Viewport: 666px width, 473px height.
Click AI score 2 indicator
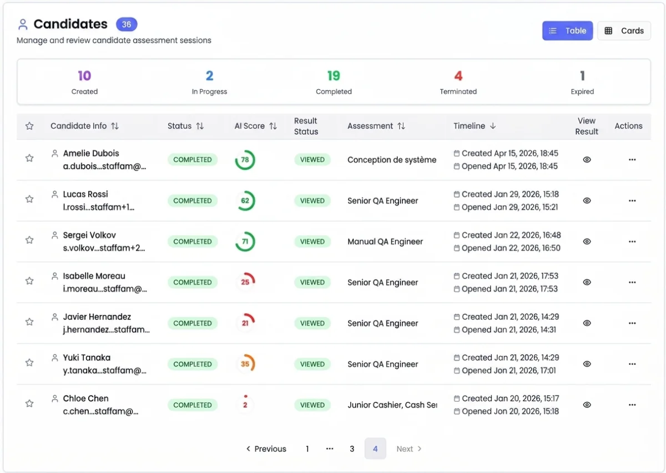245,405
